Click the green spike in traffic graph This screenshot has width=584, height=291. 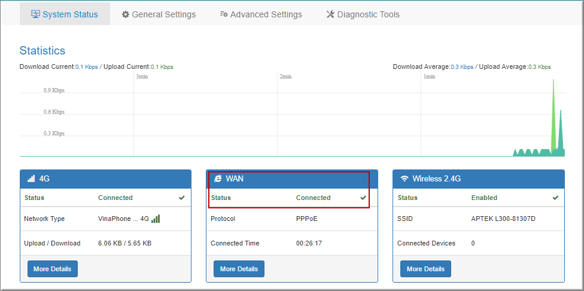[x=553, y=114]
